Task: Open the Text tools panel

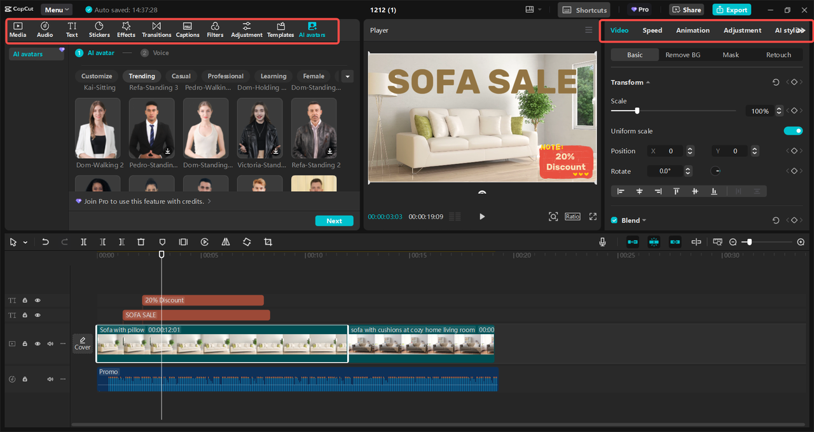Action: pos(72,30)
